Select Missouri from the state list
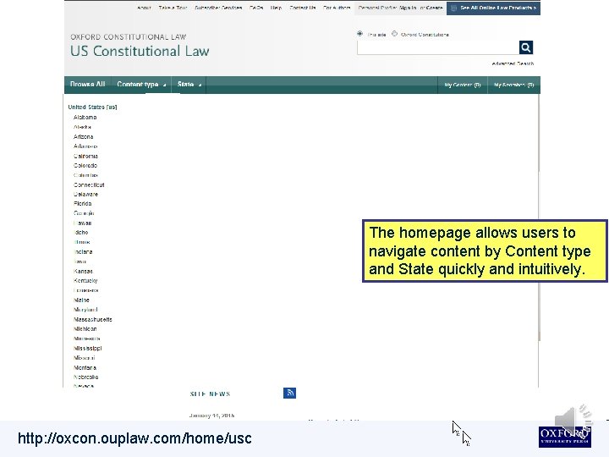609x457 pixels. [x=85, y=357]
